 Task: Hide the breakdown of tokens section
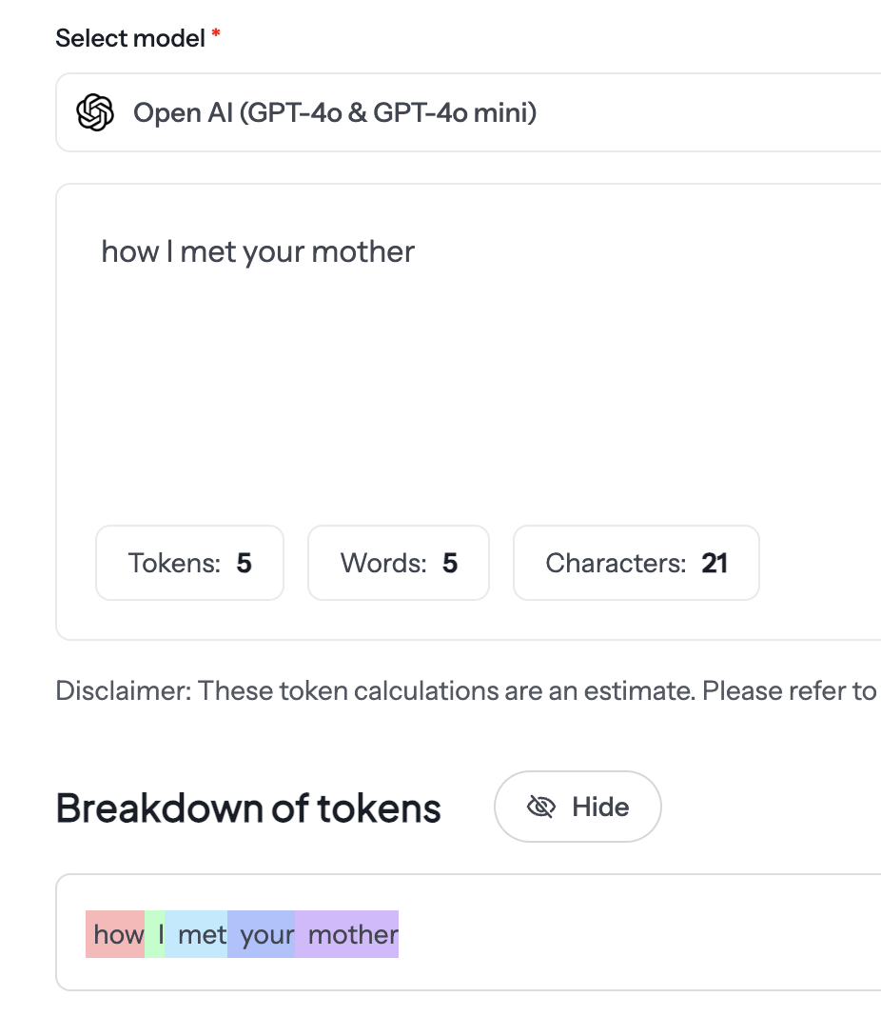(578, 807)
